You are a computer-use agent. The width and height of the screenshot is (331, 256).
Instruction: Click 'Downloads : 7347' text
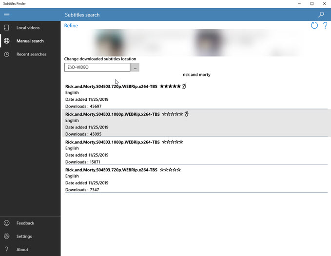[x=82, y=190]
